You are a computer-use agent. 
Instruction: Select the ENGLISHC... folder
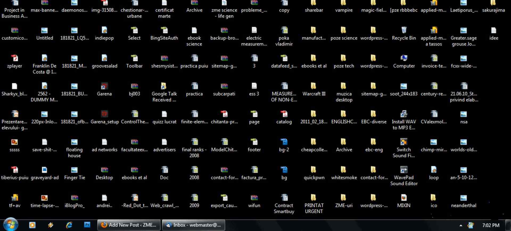pos(344,117)
